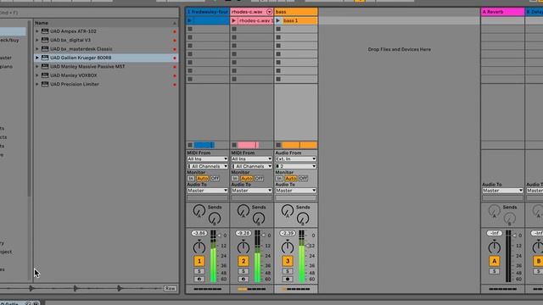This screenshot has height=305, width=543.
Task: Select the fredwesley-four track header
Action: 207,12
